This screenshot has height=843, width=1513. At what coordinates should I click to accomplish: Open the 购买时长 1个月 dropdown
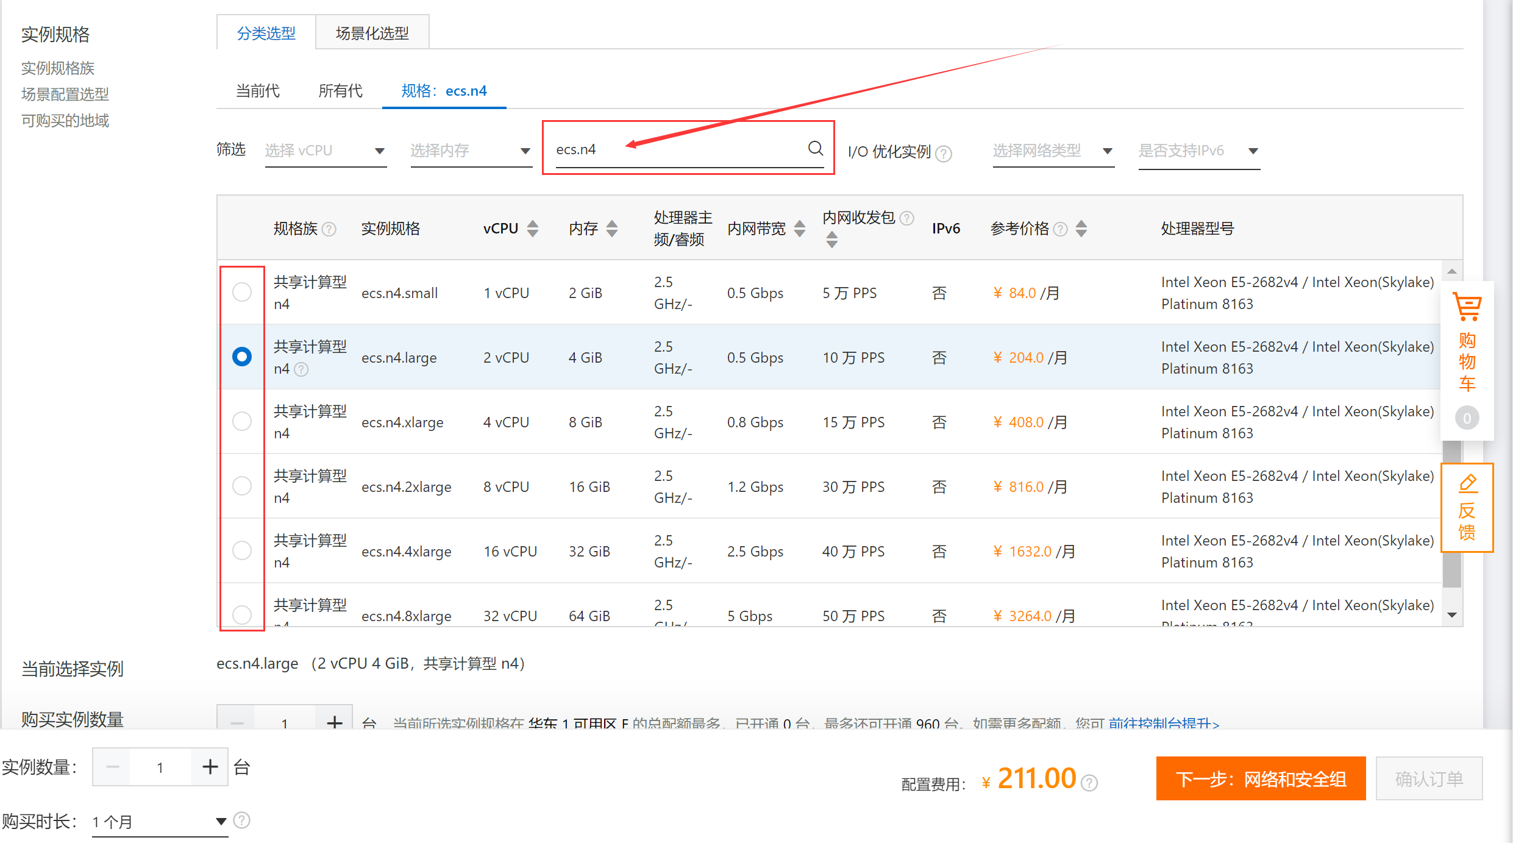pos(160,822)
